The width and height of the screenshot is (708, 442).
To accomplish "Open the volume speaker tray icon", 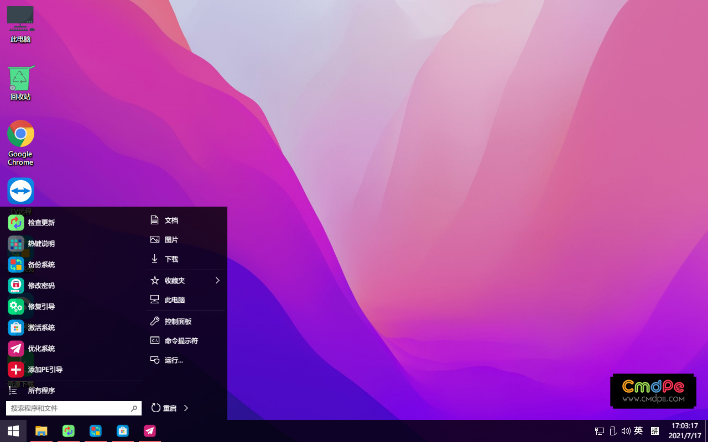I will (626, 431).
